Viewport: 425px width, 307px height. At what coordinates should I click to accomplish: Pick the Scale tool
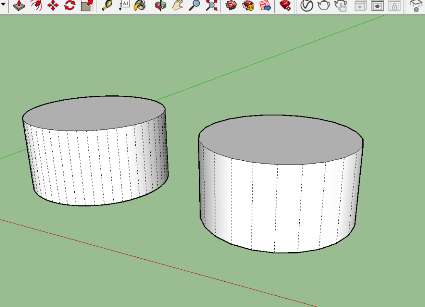click(x=87, y=5)
